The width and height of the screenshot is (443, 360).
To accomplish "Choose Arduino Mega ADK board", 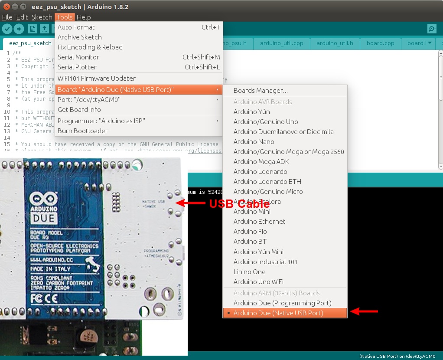I will [285, 161].
